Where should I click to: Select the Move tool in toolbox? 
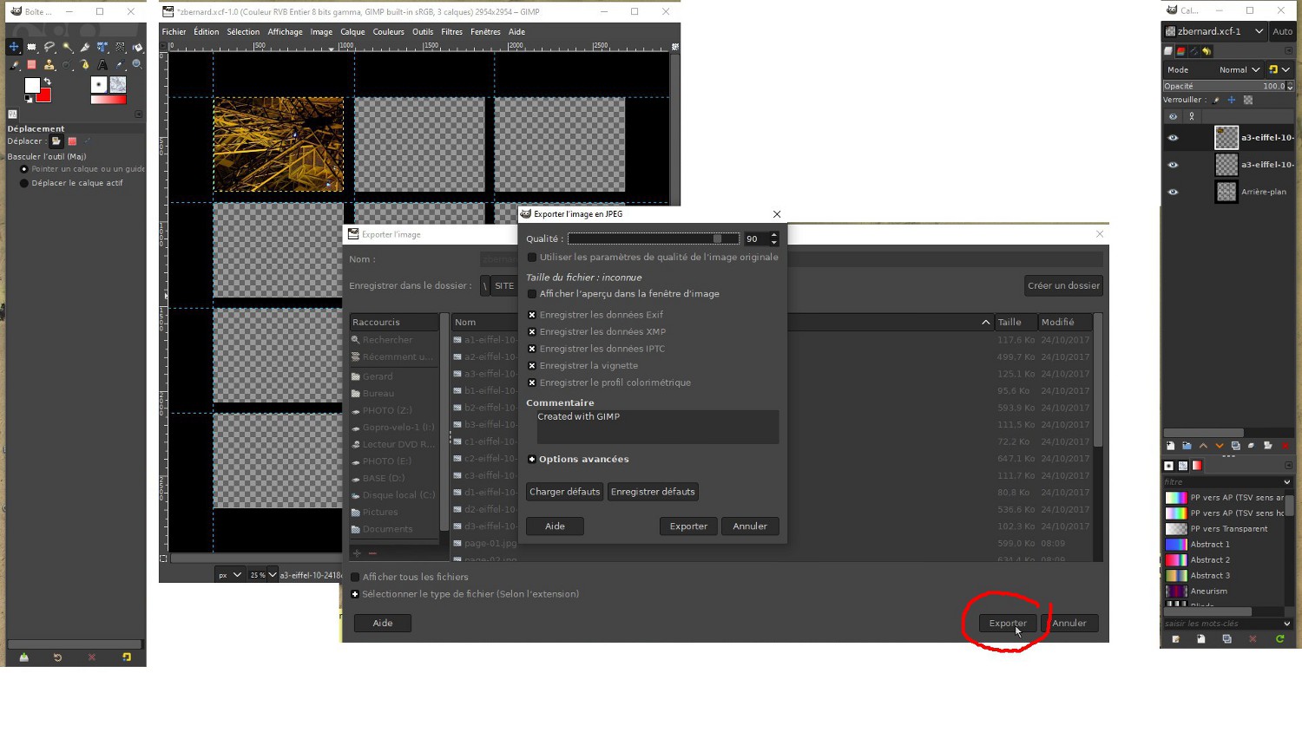14,47
